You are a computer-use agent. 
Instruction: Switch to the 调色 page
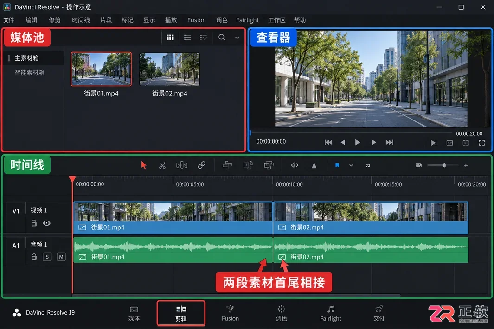[x=282, y=314]
